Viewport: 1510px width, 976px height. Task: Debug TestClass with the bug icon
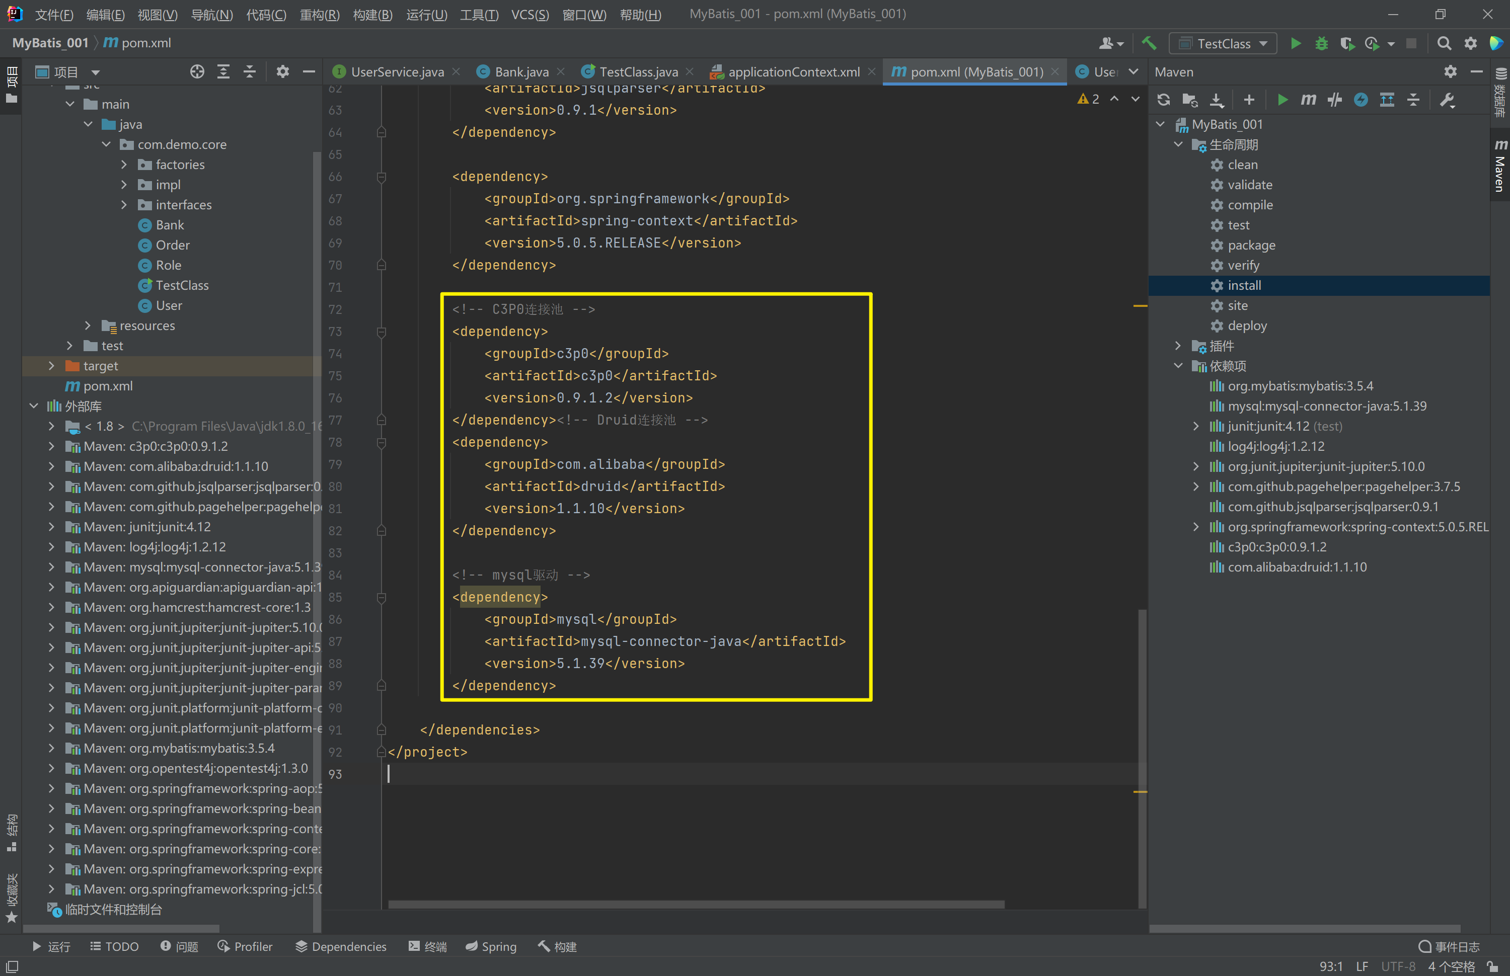(1321, 43)
